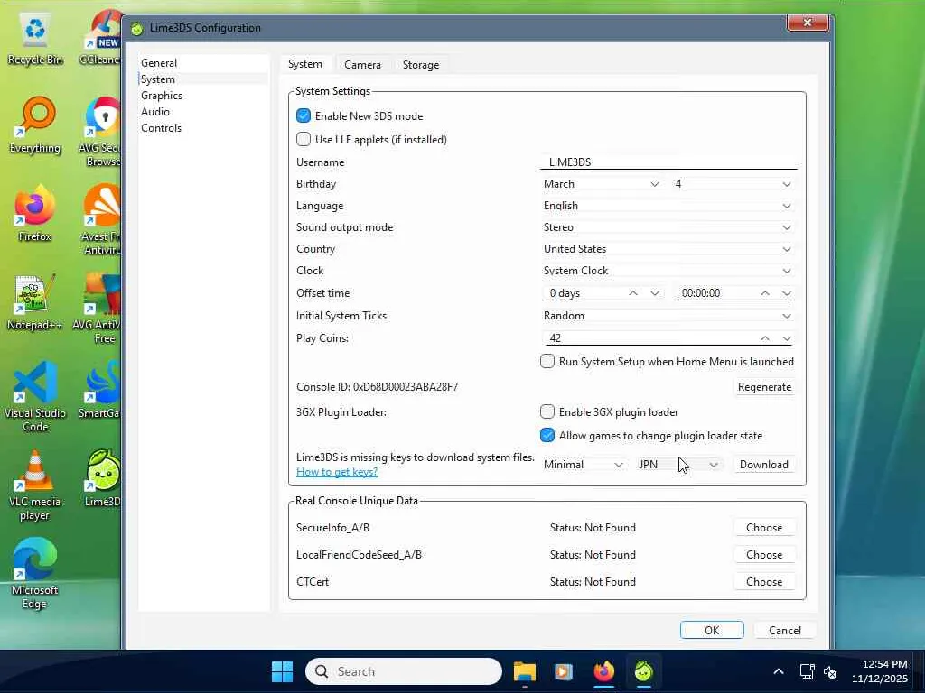Open the JPN region dropdown
925x693 pixels.
tap(678, 465)
